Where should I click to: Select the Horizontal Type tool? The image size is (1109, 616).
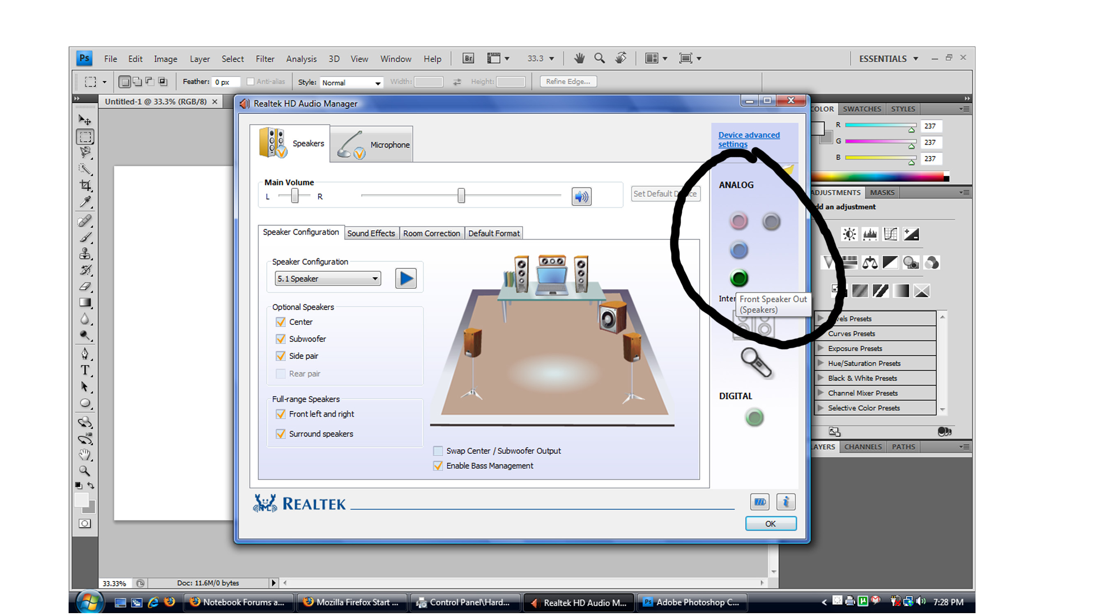[x=85, y=370]
